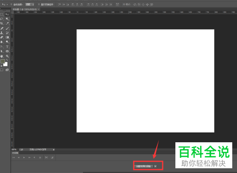Click Align Top Edges icon

tap(59, 5)
